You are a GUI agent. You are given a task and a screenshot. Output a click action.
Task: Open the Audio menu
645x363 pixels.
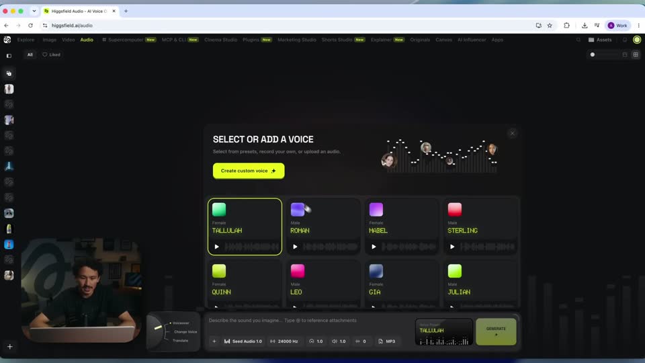click(87, 40)
